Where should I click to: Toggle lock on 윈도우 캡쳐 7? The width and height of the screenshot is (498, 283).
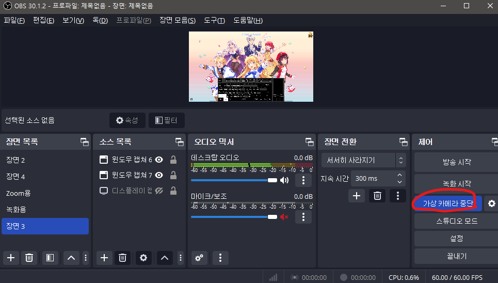click(x=173, y=175)
